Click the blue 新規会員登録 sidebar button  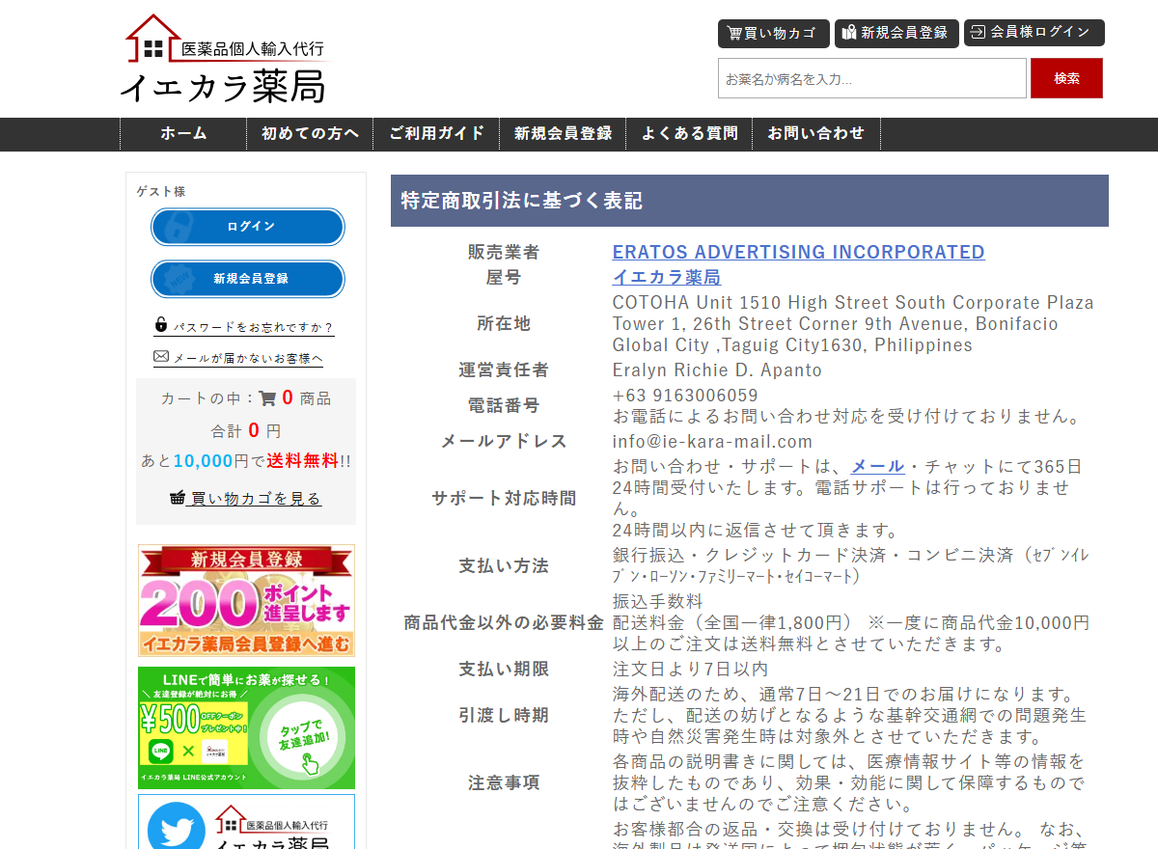click(x=248, y=279)
